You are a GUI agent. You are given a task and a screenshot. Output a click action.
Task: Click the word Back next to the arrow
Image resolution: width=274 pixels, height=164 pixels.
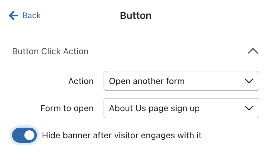coord(32,15)
